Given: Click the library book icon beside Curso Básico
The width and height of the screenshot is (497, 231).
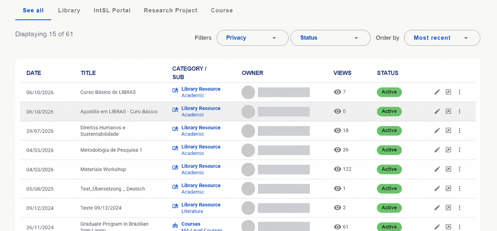Looking at the screenshot, I should click(175, 90).
